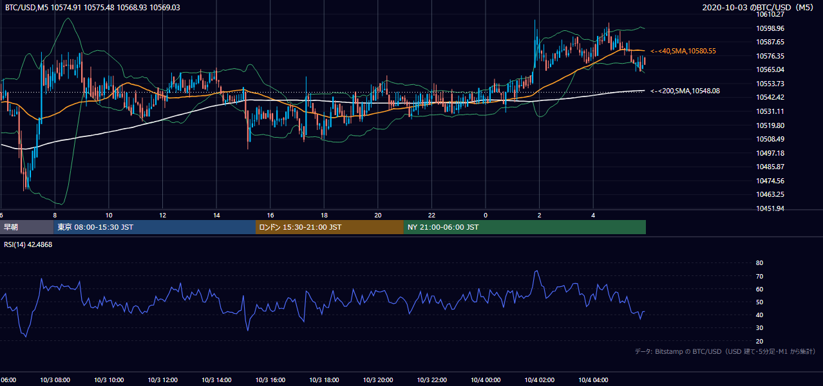Click hour label 0 under price chart
Screen dimensions: 823x386
click(486, 215)
